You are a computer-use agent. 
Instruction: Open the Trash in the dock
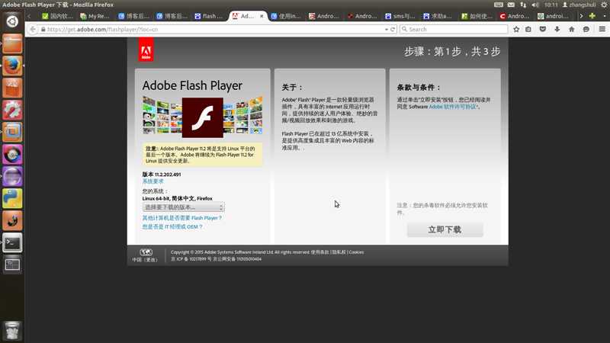pyautogui.click(x=12, y=331)
